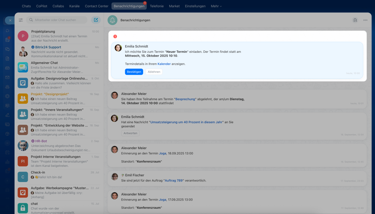Image resolution: width=375 pixels, height=214 pixels.
Task: Open the drive storage icon in the left sidebar
Action: coord(8,68)
